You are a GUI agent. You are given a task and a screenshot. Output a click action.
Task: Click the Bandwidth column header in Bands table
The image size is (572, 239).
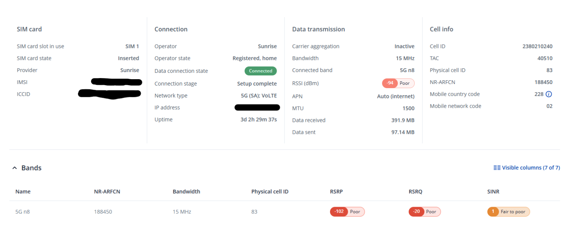click(x=186, y=191)
